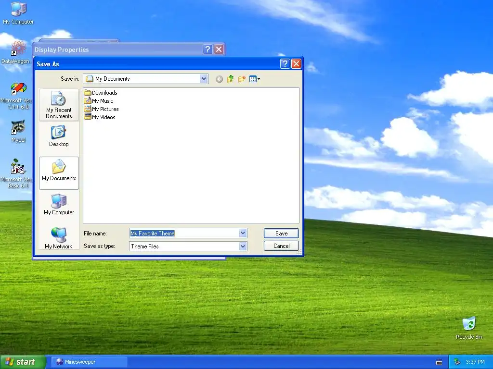
Task: Select the My Music folder
Action: click(98, 101)
